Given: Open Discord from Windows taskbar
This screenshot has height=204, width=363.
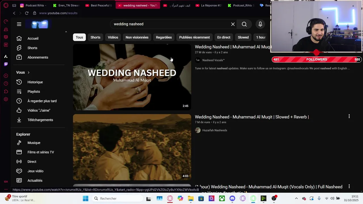Looking at the screenshot, I should point(232,199).
